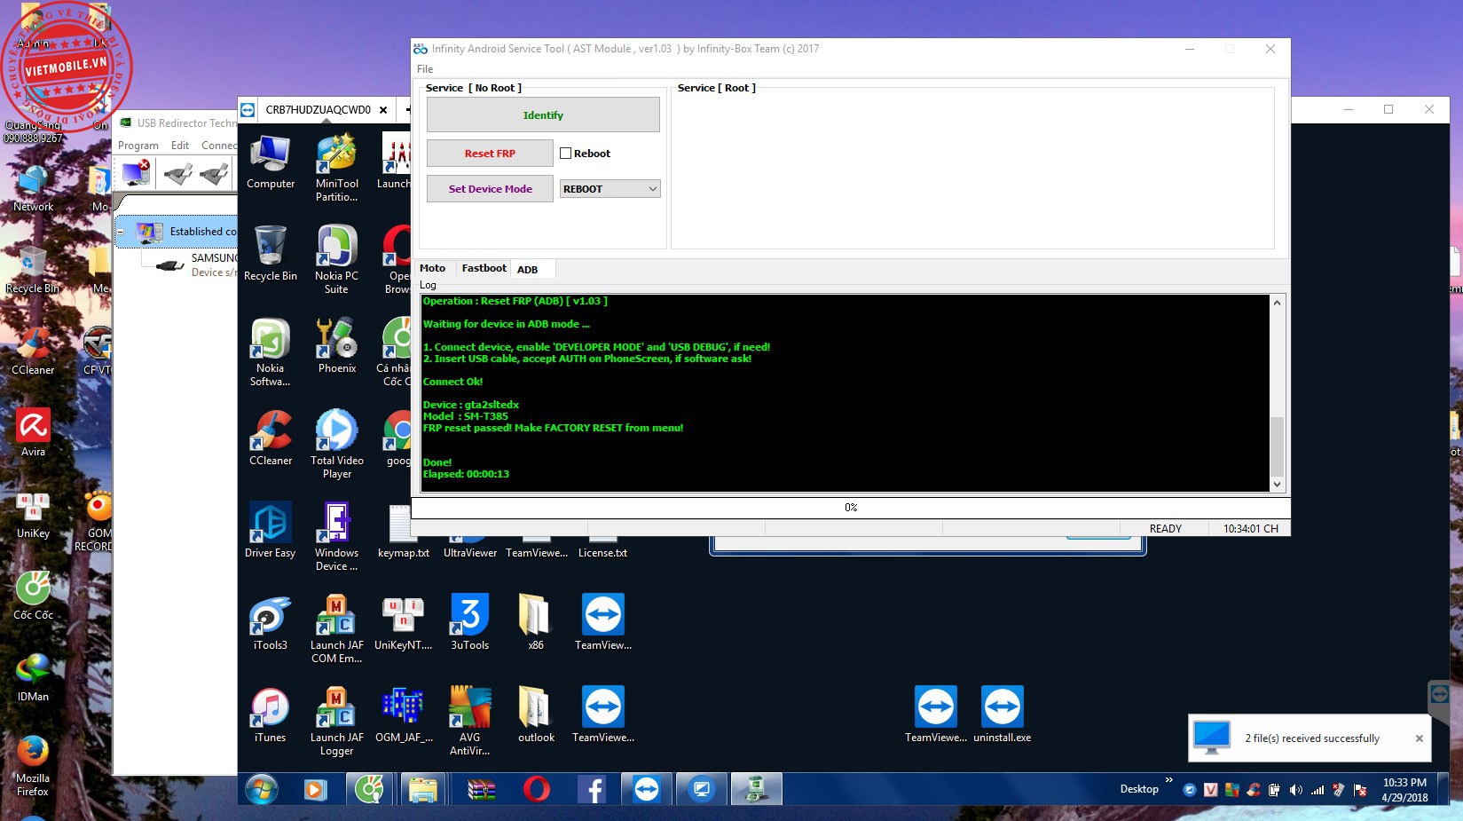This screenshot has height=821, width=1463.
Task: Click the remote taskbar volume icon
Action: (1295, 790)
